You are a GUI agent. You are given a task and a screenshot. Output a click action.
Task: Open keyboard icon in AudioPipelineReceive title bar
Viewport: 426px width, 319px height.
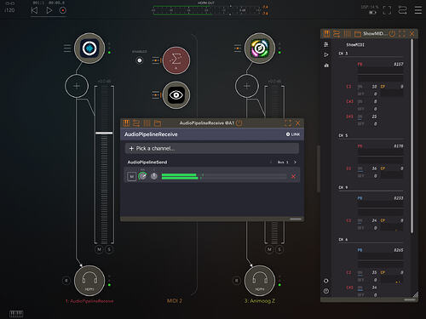pos(126,123)
